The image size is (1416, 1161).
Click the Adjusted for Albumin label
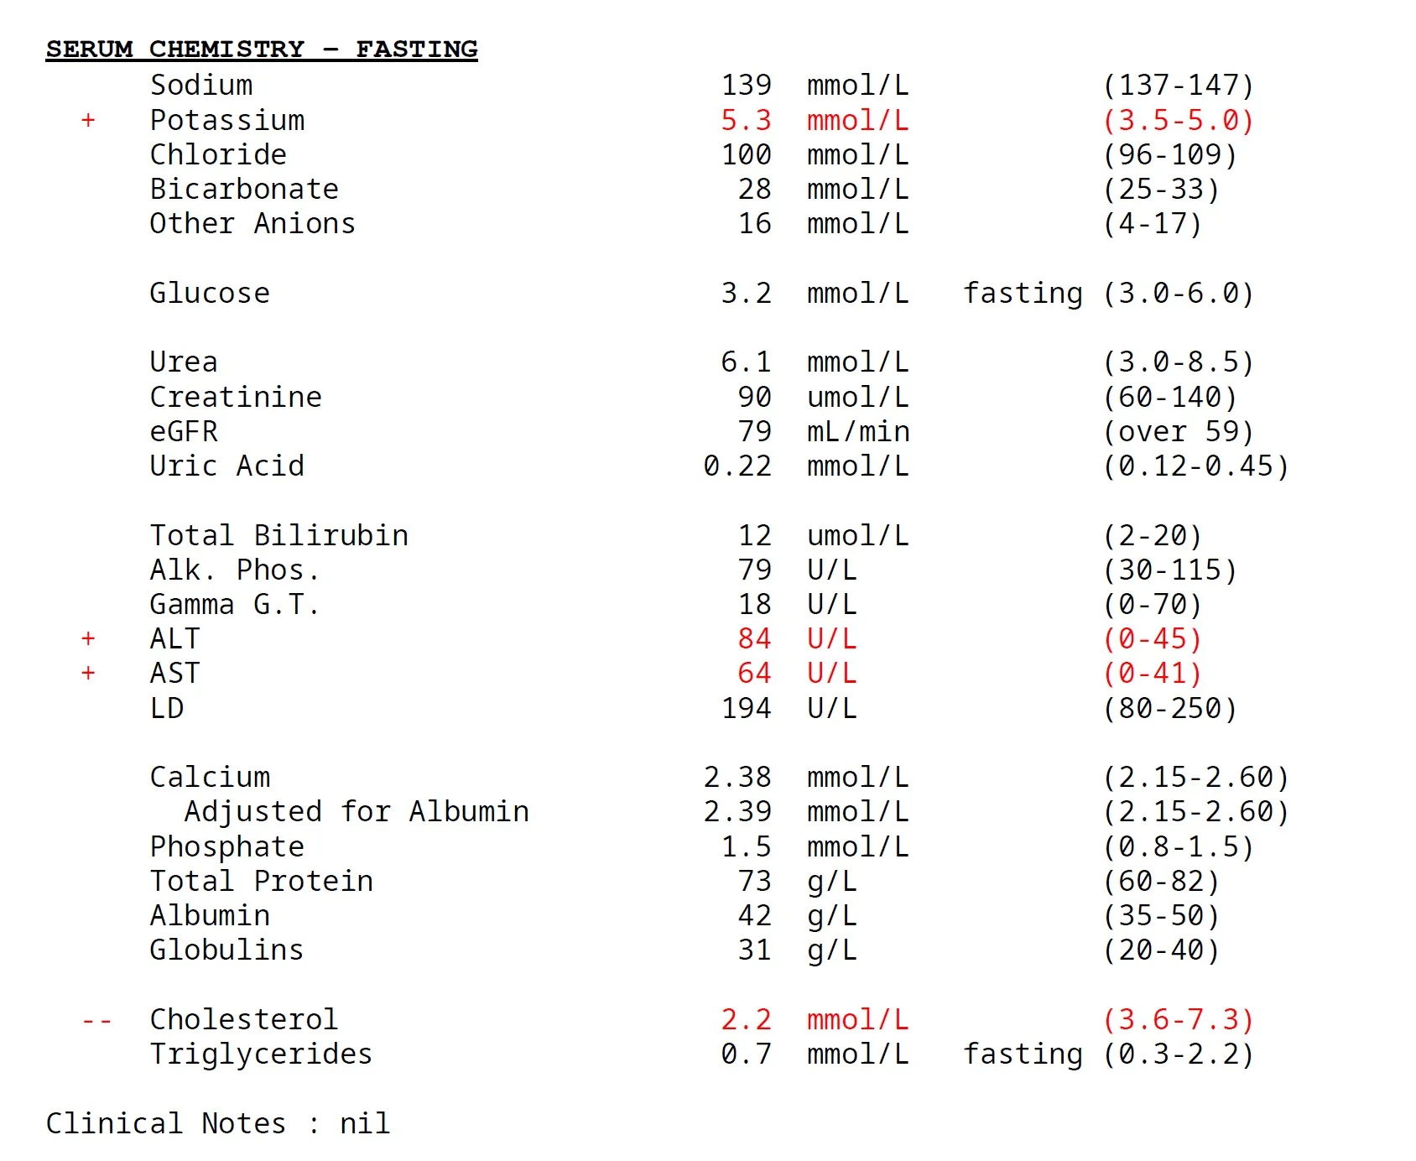tap(357, 812)
